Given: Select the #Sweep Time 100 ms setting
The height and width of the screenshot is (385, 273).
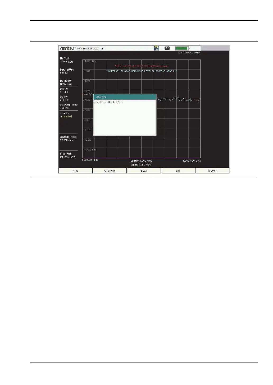Looking at the screenshot, I should pos(69,106).
